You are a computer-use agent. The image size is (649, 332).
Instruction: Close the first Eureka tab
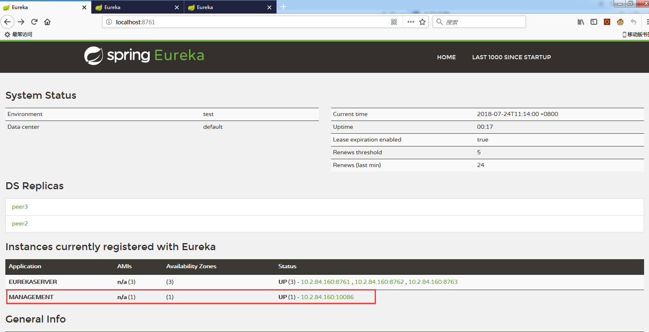click(84, 7)
